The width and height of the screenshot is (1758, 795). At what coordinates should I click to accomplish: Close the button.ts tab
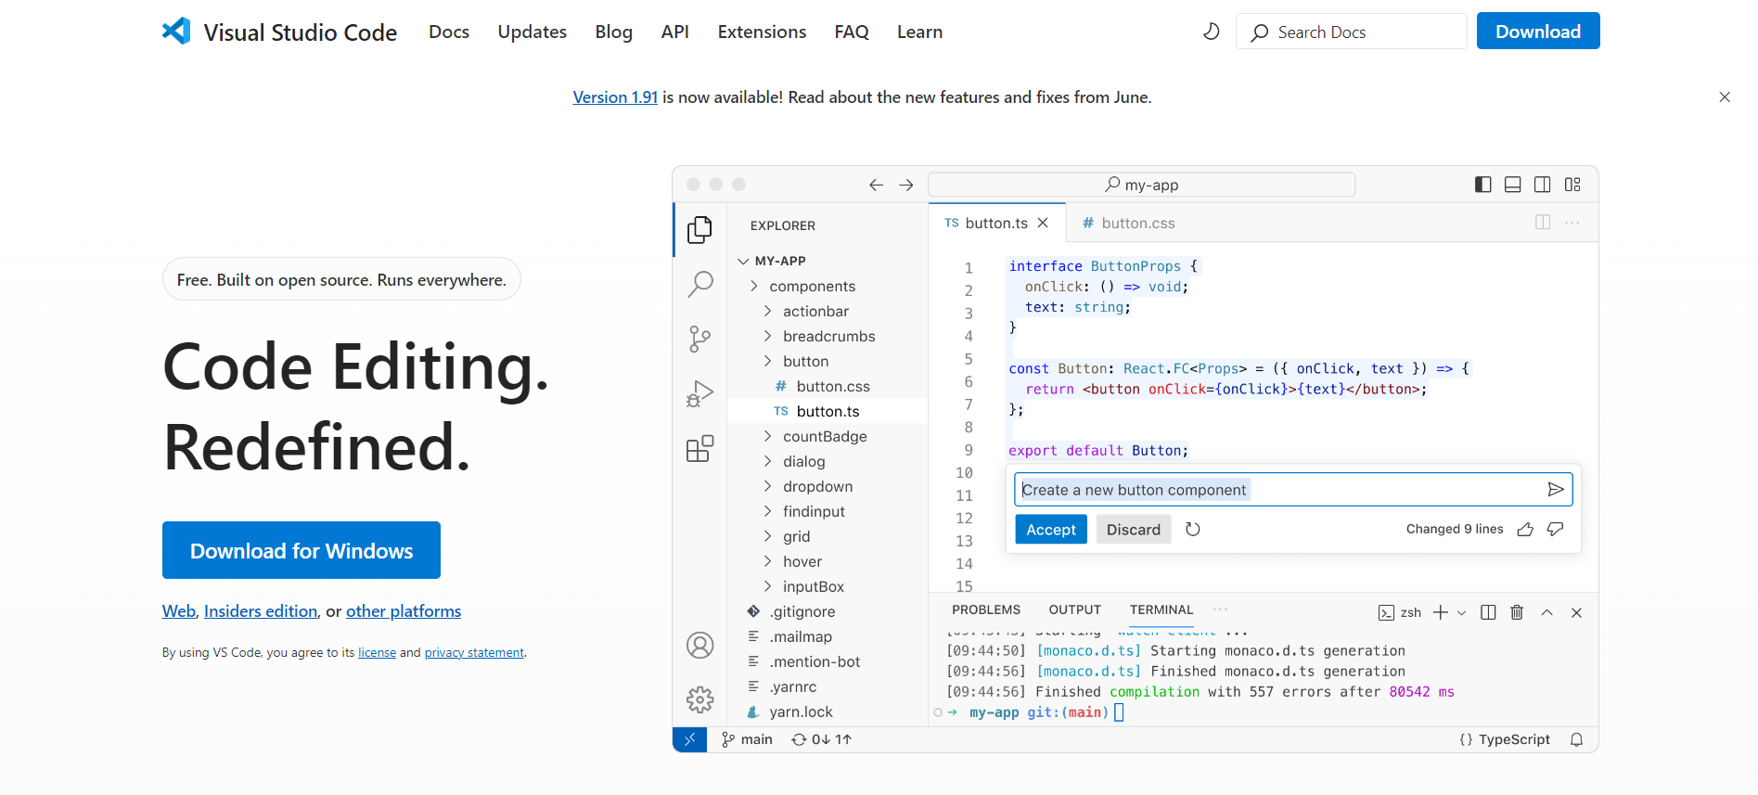1043,223
